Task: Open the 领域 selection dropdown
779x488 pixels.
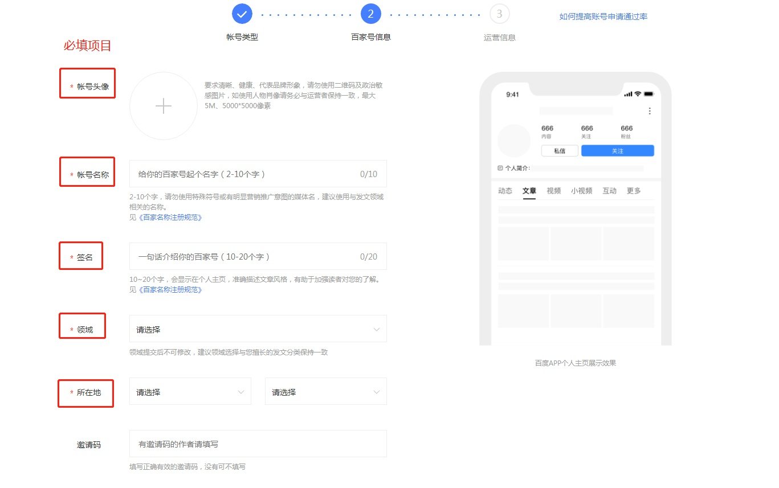Action: click(x=258, y=329)
